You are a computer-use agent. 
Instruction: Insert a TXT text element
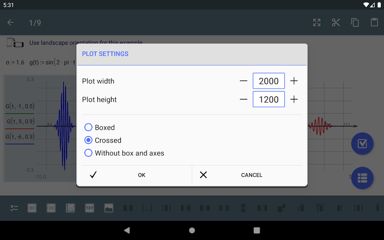(90, 208)
